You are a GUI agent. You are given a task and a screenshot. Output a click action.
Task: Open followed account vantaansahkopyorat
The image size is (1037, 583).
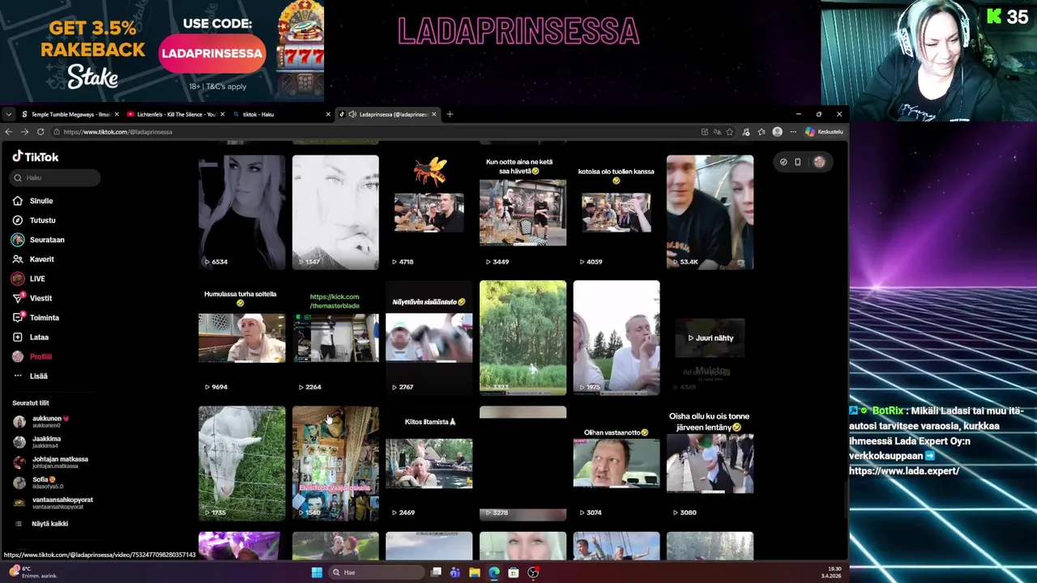53,502
